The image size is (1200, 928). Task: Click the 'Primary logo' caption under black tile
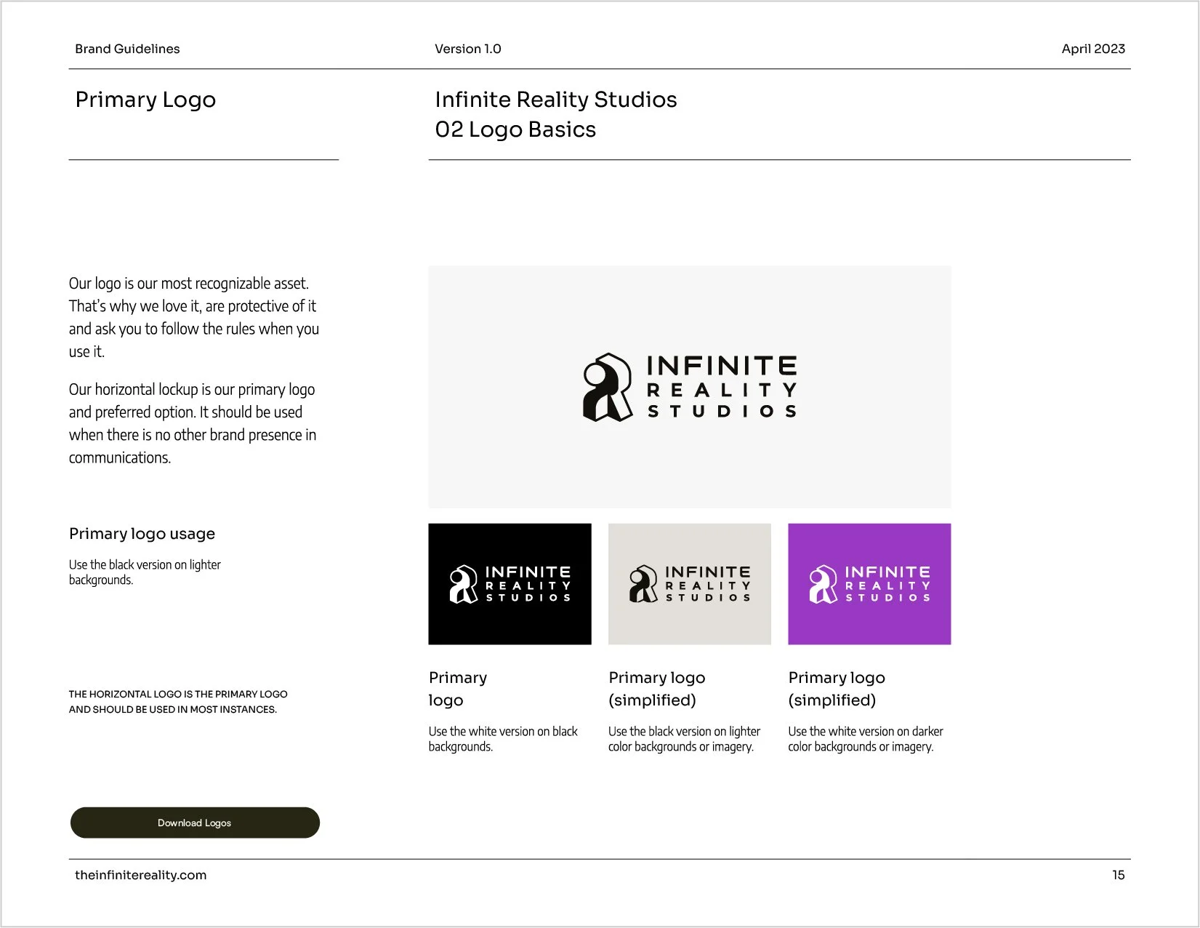click(x=458, y=689)
